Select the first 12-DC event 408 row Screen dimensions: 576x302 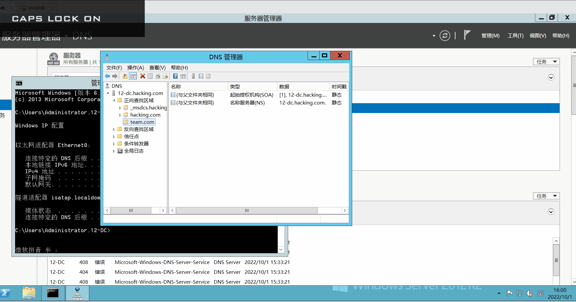point(170,262)
